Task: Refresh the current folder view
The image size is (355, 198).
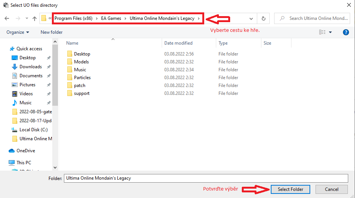Action: [x=263, y=18]
